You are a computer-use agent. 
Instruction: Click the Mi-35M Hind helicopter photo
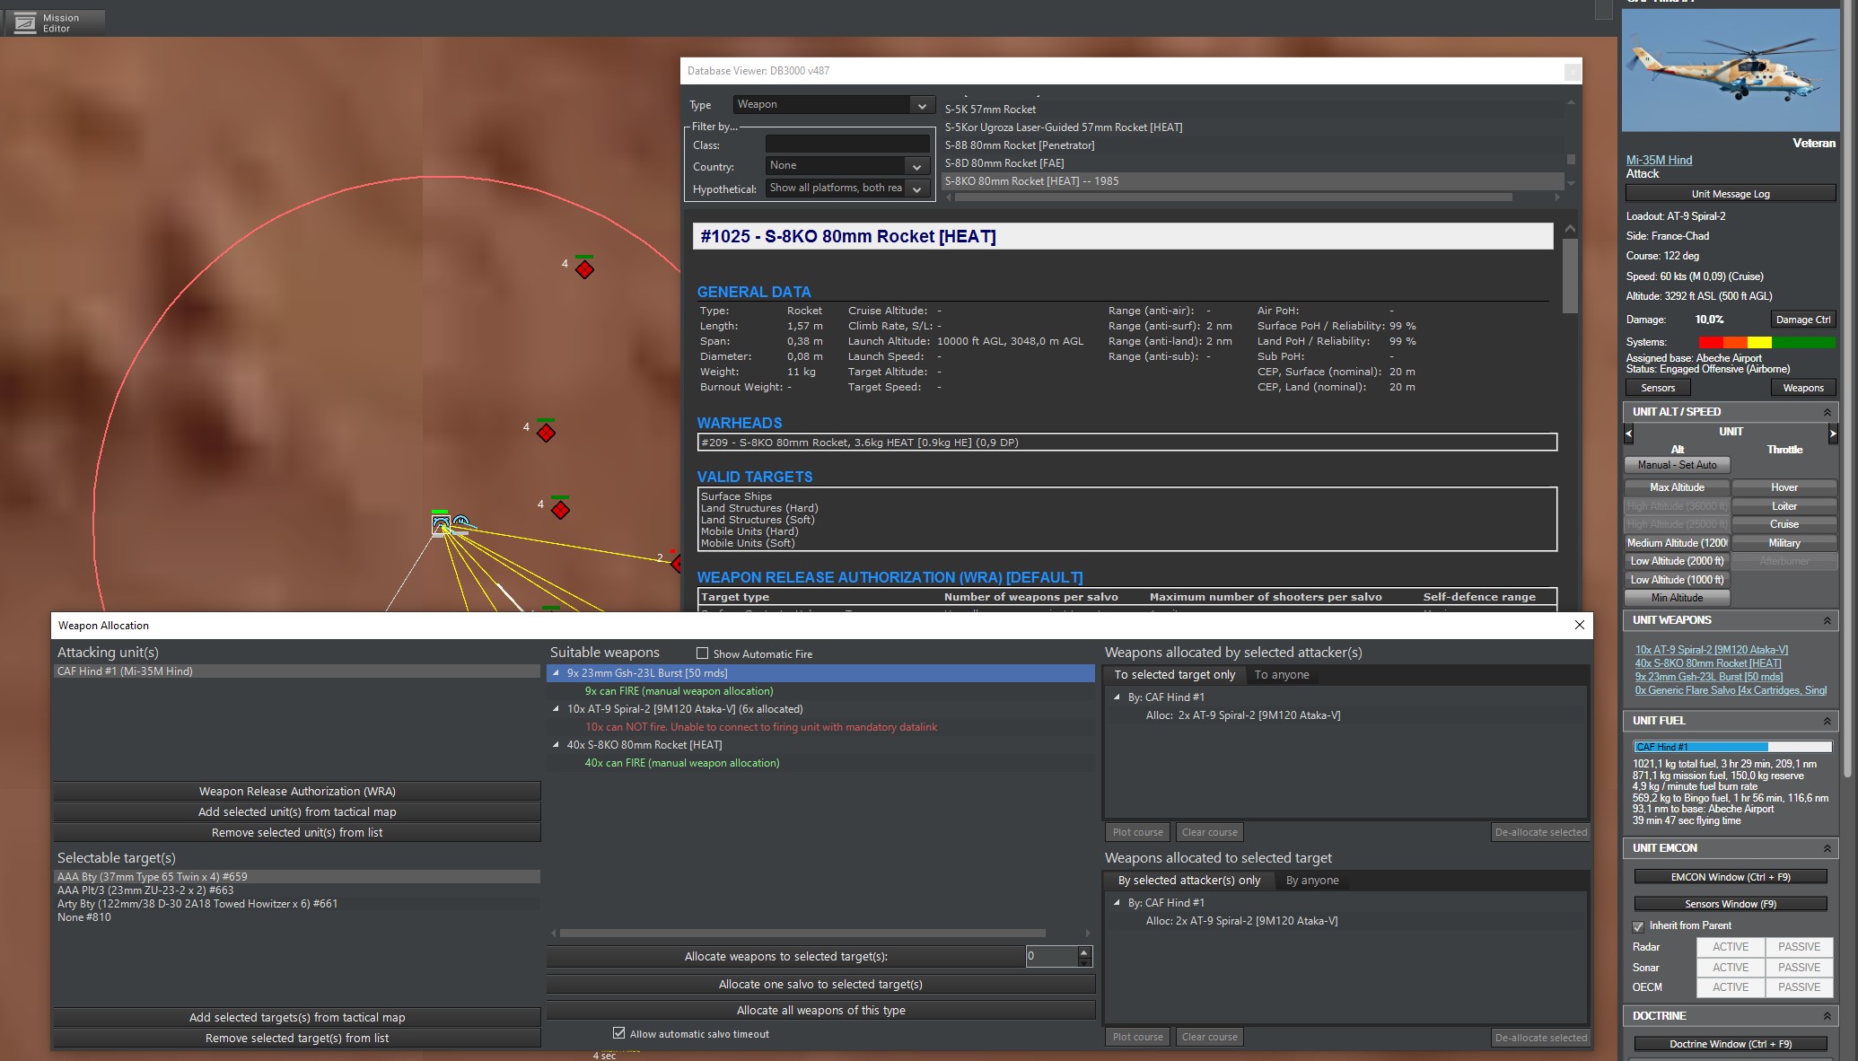(x=1730, y=70)
